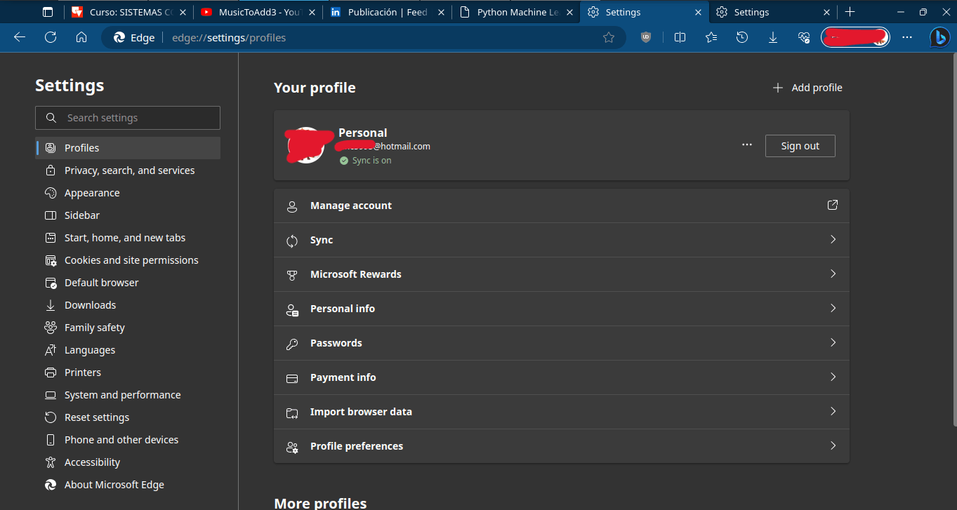Click the profile pill in the toolbar
This screenshot has height=510, width=957.
[x=855, y=38]
